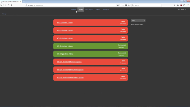Go back with the browser back arrow
Screen dimensions: 190x107
point(2,5)
